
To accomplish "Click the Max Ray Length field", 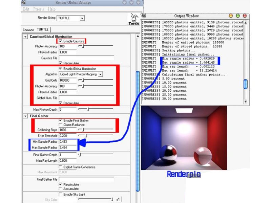I will pyautogui.click(x=67, y=160).
